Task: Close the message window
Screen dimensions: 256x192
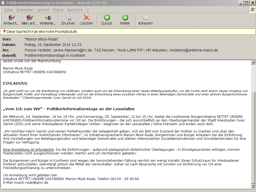Action: coord(253,3)
